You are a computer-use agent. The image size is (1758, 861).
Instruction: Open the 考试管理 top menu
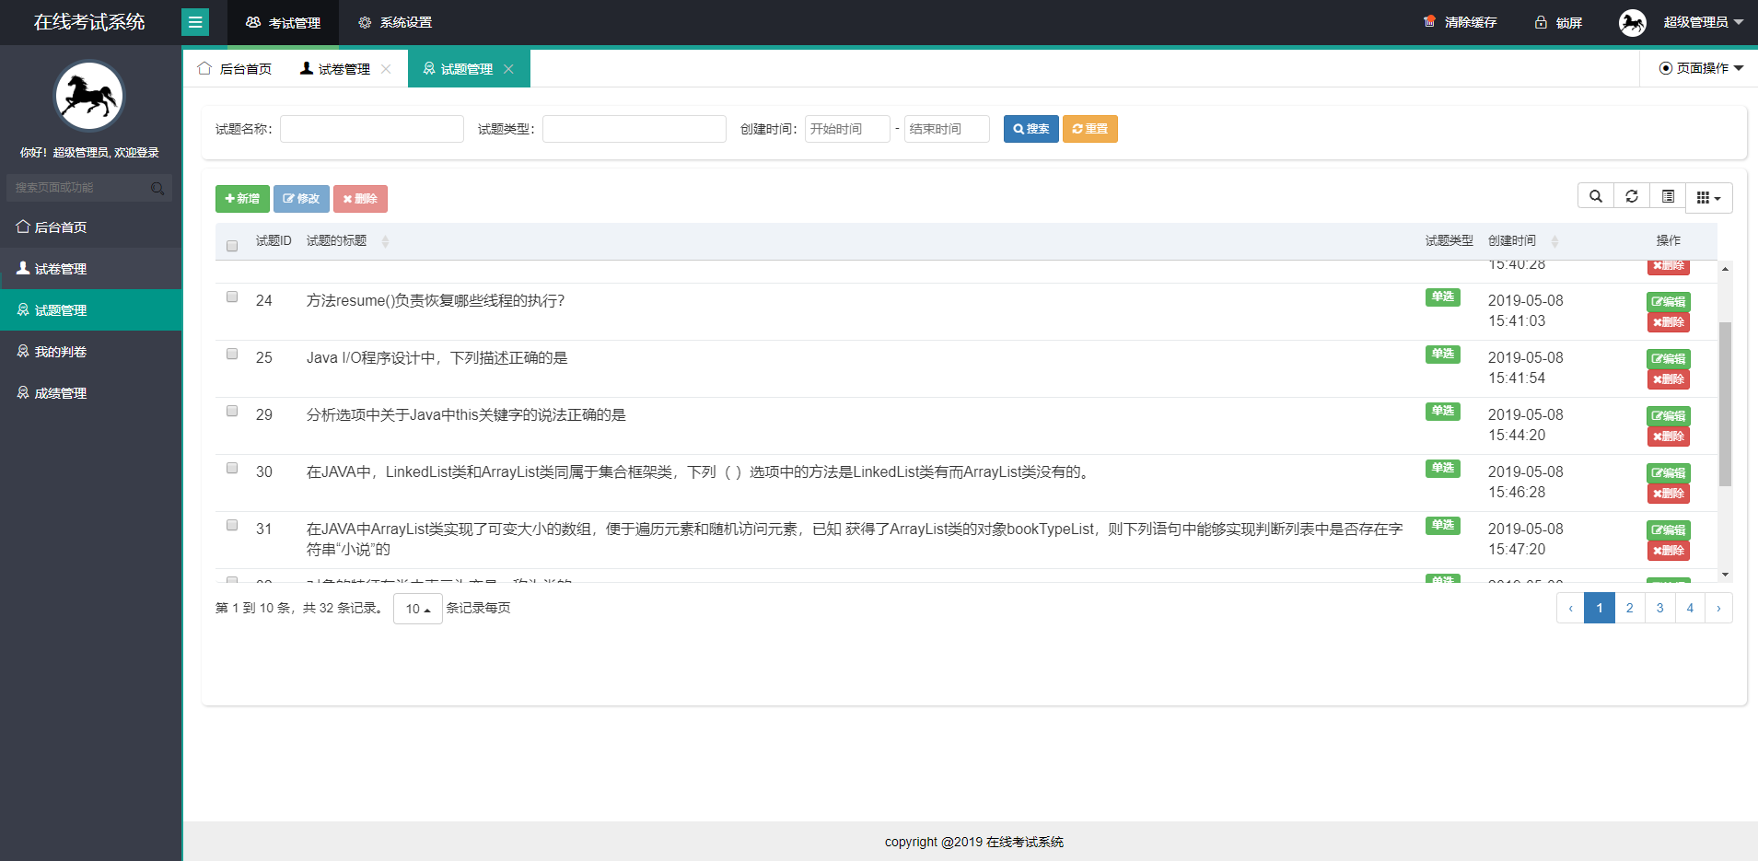[284, 22]
